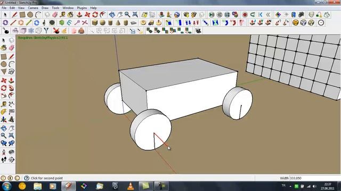Select the Freehand tool in left toolbar
Viewport: 341px width, 191px height.
click(x=11, y=72)
